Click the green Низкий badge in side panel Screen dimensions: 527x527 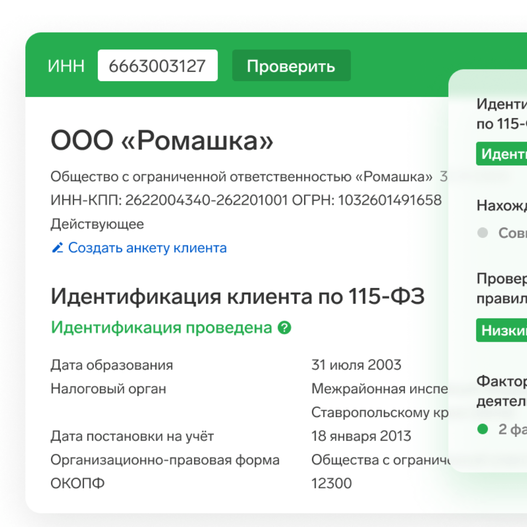click(x=501, y=331)
